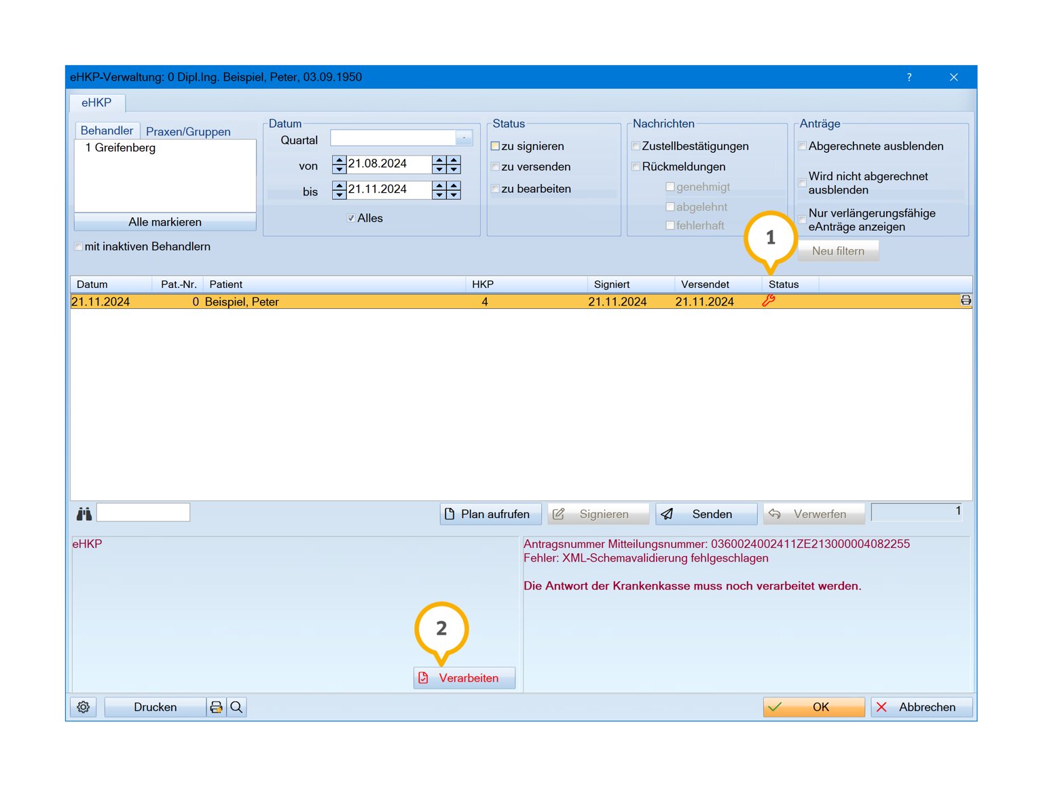The image size is (1043, 787).
Task: Click the 'von' date field 21.08.2024
Action: [389, 164]
